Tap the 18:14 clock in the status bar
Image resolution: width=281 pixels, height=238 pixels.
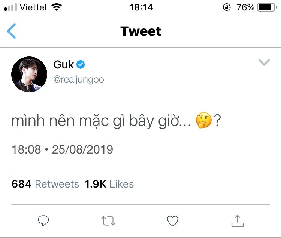[x=141, y=7]
